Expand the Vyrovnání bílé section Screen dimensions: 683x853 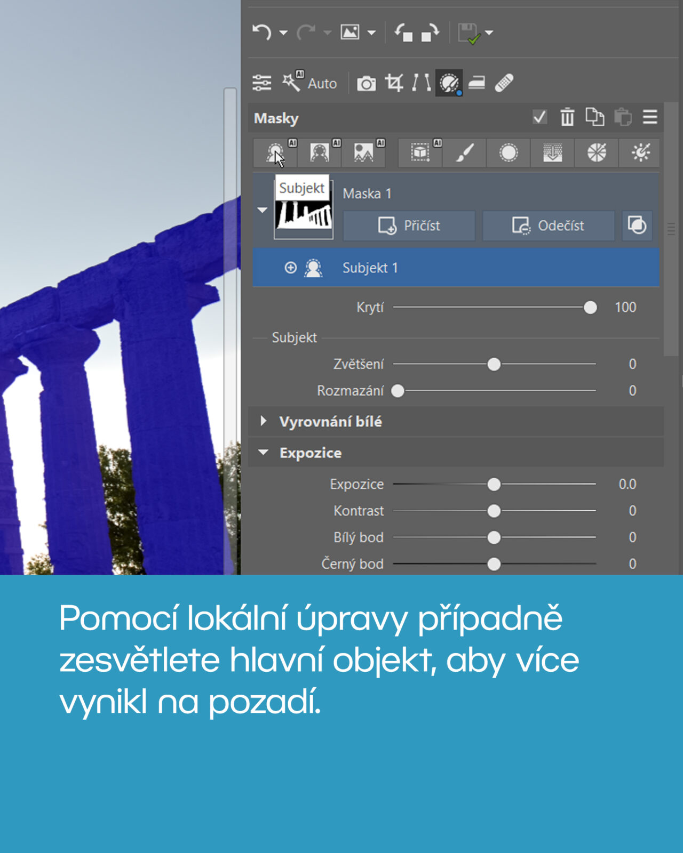(264, 421)
